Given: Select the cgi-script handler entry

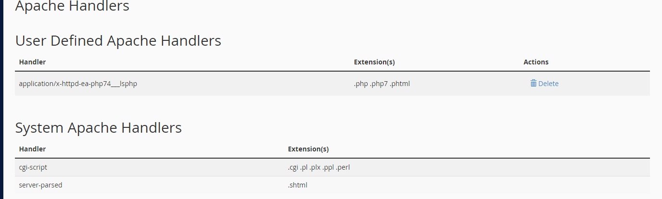Looking at the screenshot, I should [x=33, y=167].
